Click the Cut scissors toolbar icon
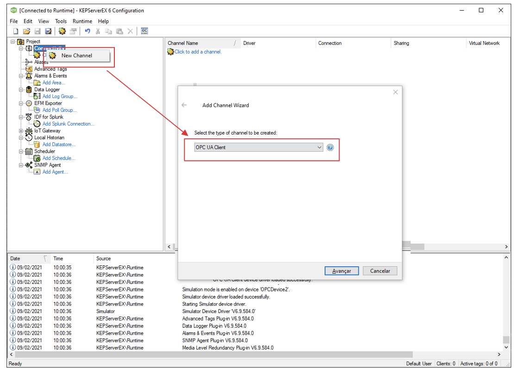 tap(98, 31)
